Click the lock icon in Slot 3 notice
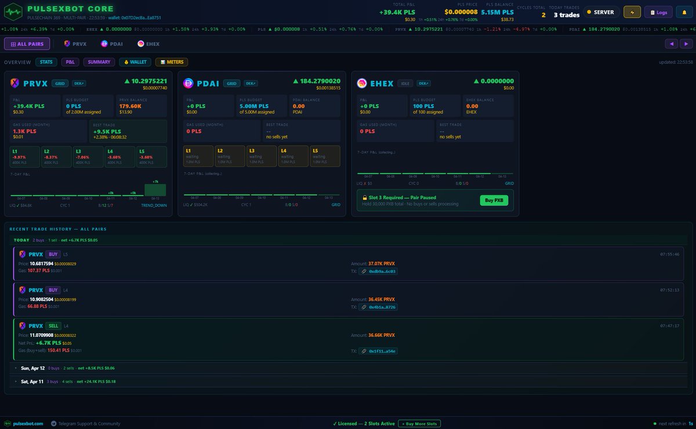 tap(365, 198)
